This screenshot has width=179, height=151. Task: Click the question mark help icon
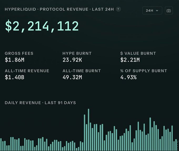(x=118, y=9)
